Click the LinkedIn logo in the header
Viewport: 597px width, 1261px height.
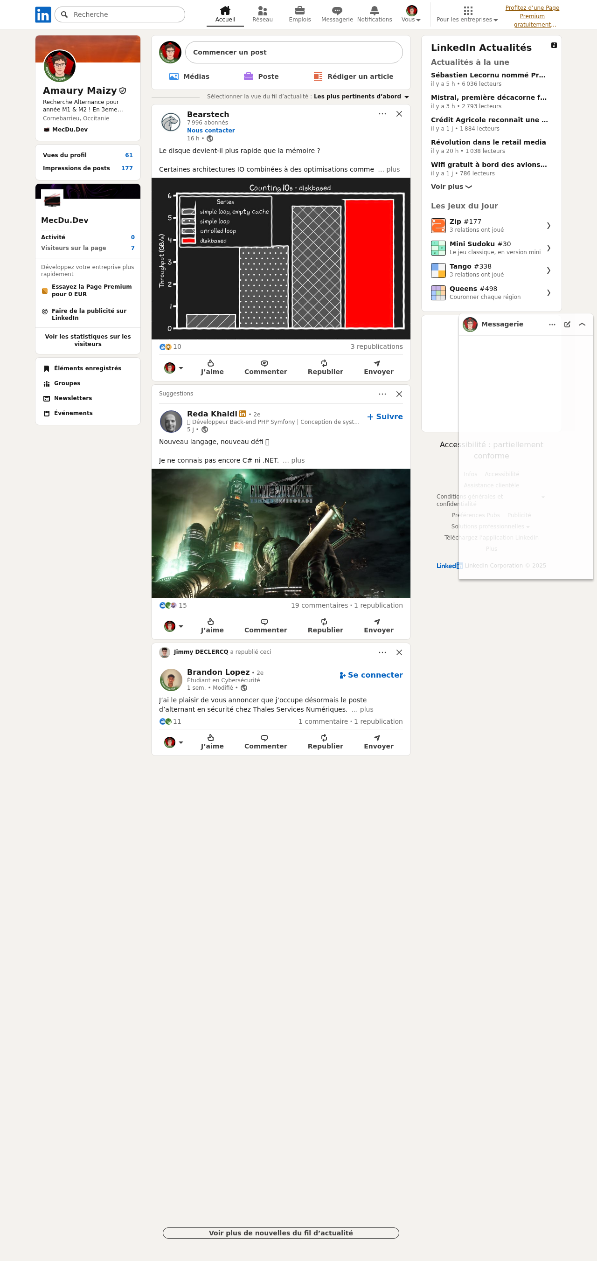(x=43, y=14)
